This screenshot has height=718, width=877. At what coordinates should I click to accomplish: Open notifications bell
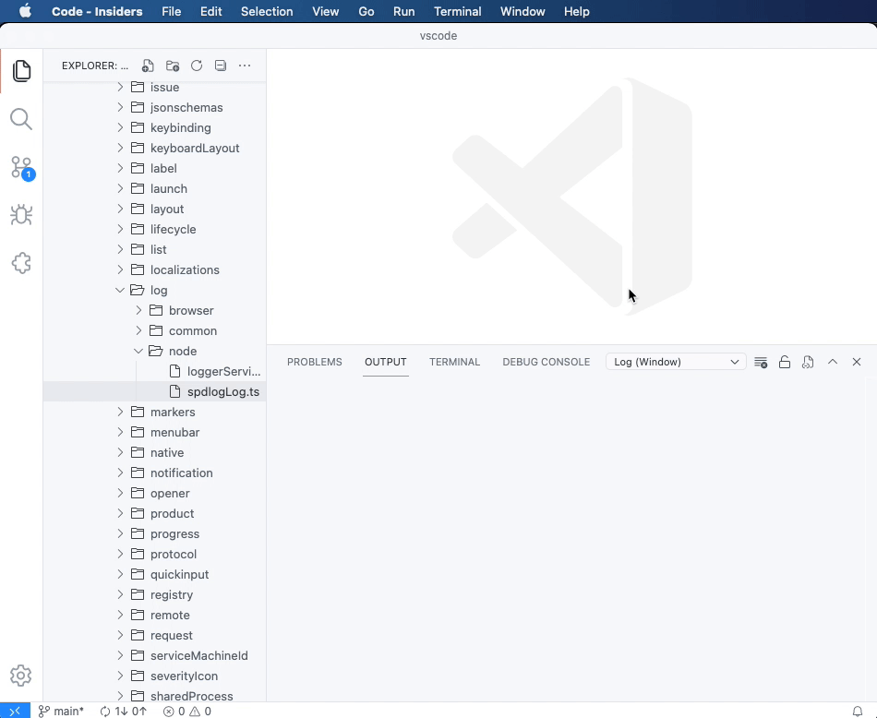(858, 712)
